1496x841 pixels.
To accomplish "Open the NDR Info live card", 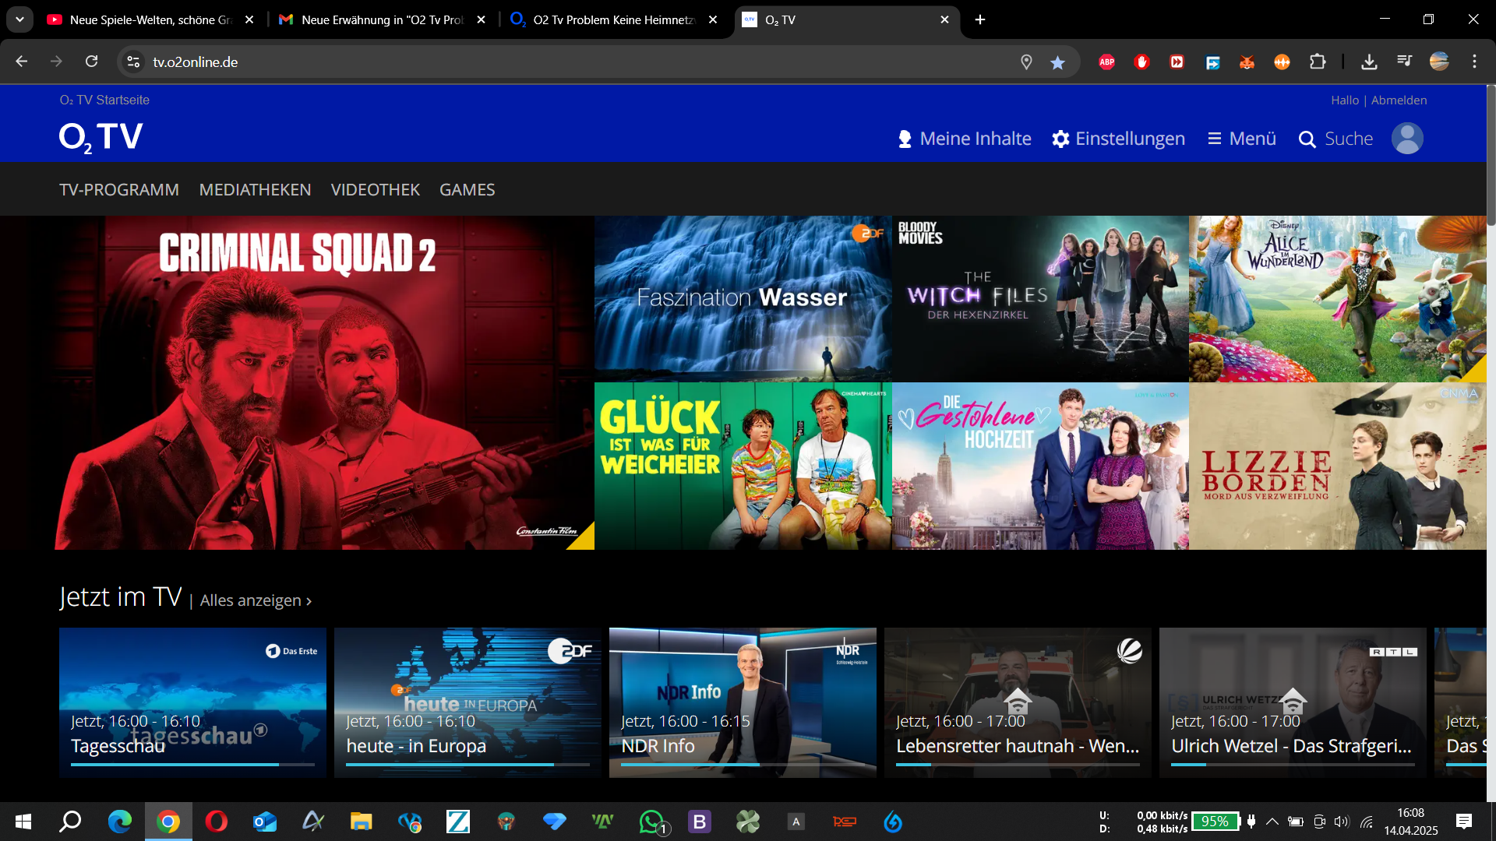I will point(743,702).
